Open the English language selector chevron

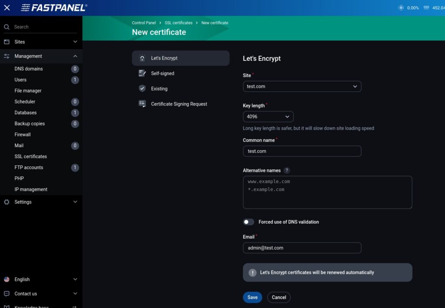coord(75,279)
